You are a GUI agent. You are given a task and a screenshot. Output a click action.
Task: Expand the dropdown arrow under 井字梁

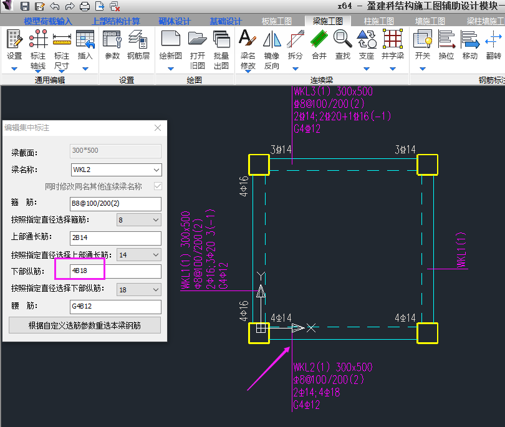(x=393, y=69)
